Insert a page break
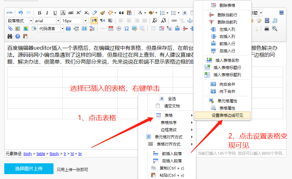This screenshot has height=179, width=292. (76, 28)
